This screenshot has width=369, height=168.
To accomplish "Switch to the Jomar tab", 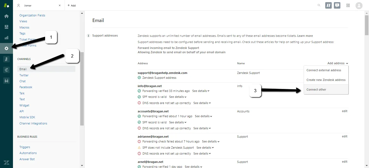I will pyautogui.click(x=39, y=5).
